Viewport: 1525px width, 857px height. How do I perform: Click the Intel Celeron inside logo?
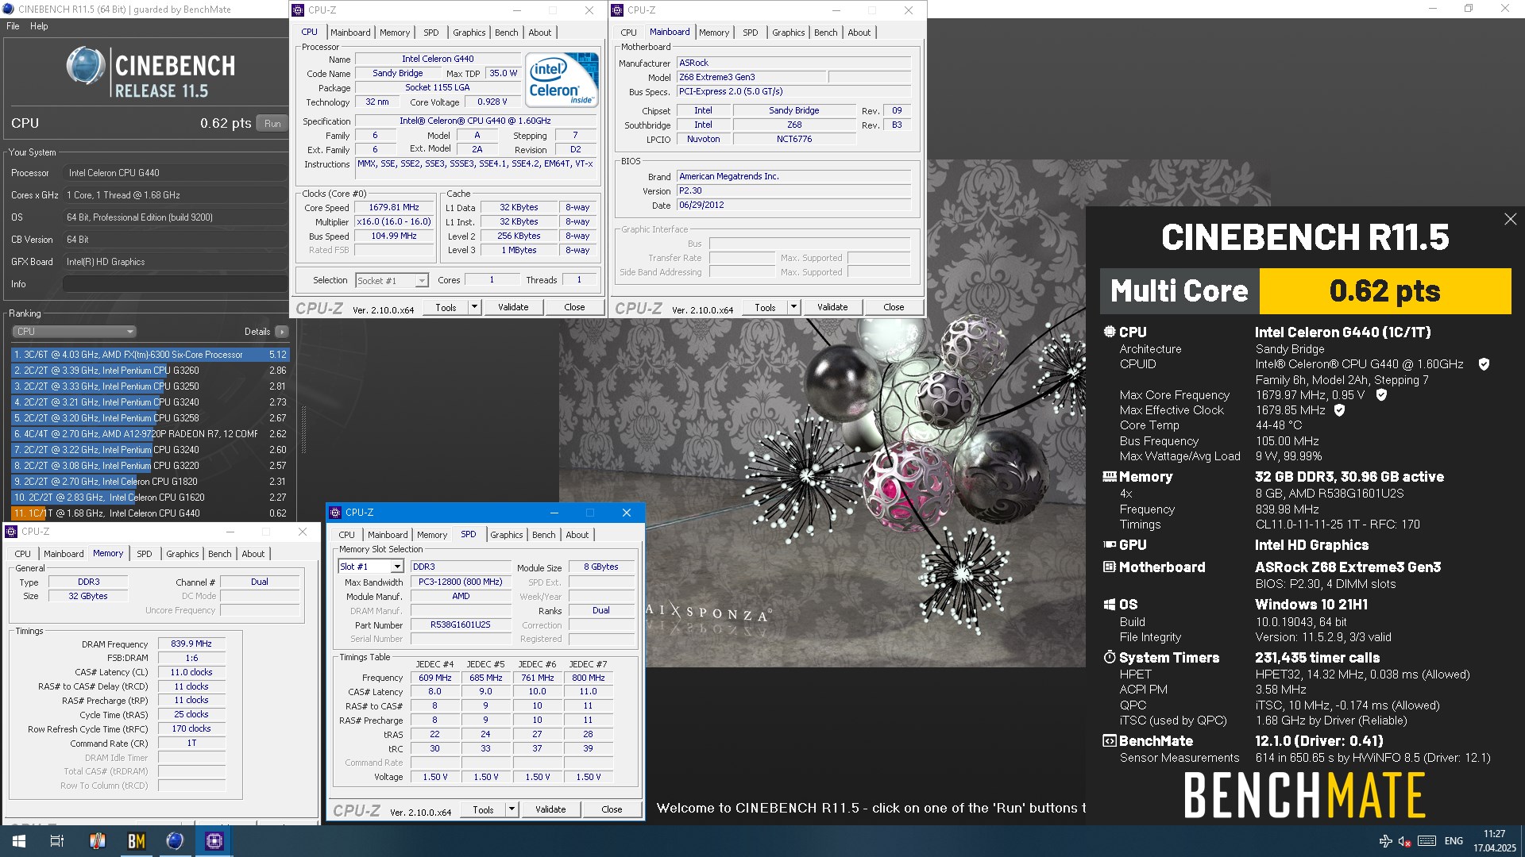pos(562,79)
